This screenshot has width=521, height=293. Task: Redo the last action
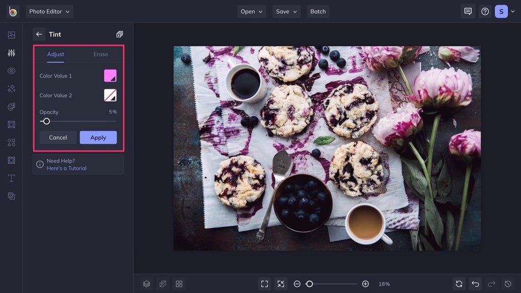tap(491, 284)
